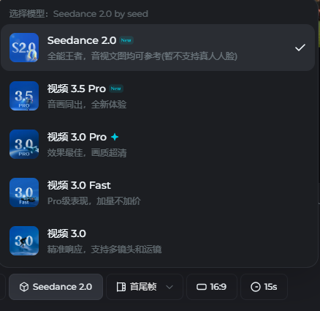This screenshot has width=320, height=311.
Task: Open the 16:9 aspect ratio selector
Action: (212, 287)
